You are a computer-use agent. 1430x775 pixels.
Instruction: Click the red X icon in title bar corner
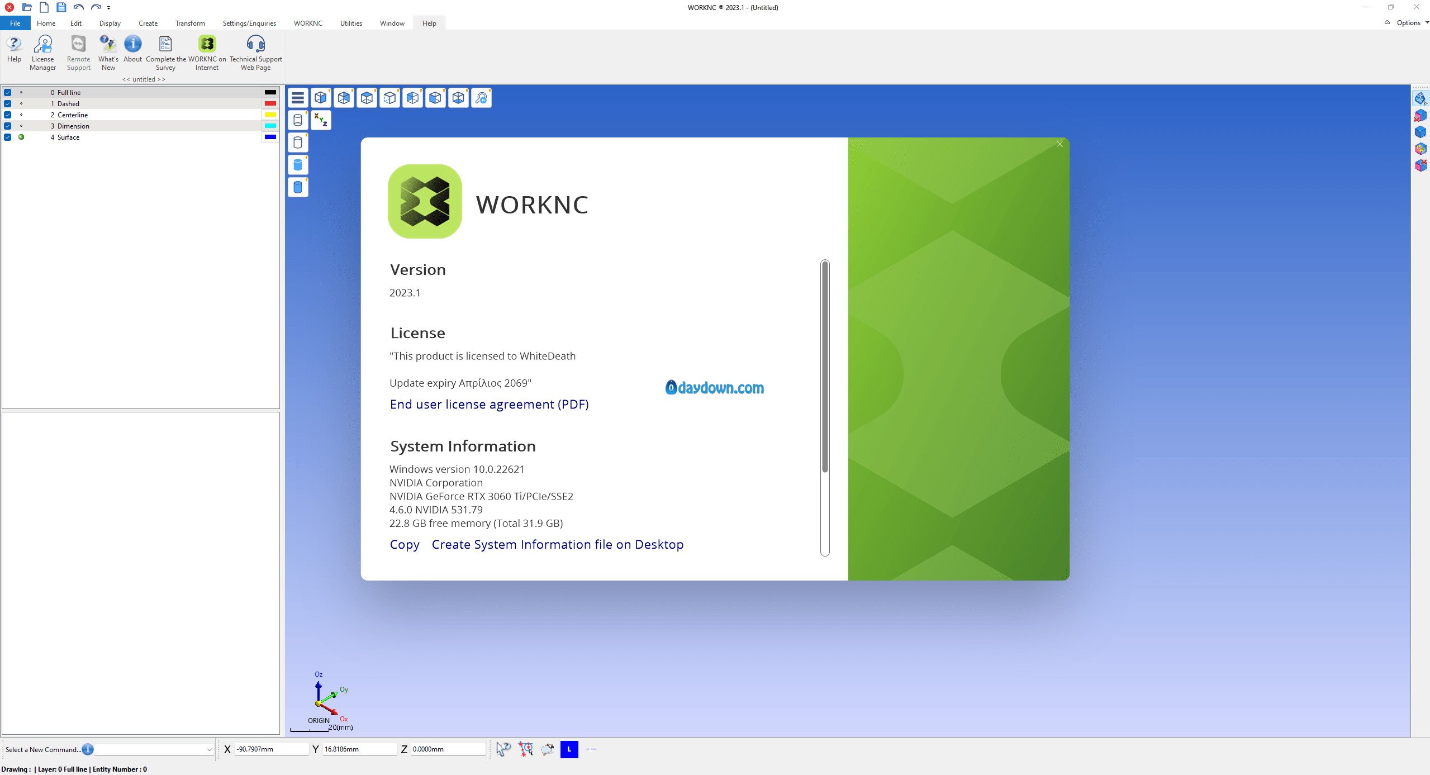(x=9, y=7)
